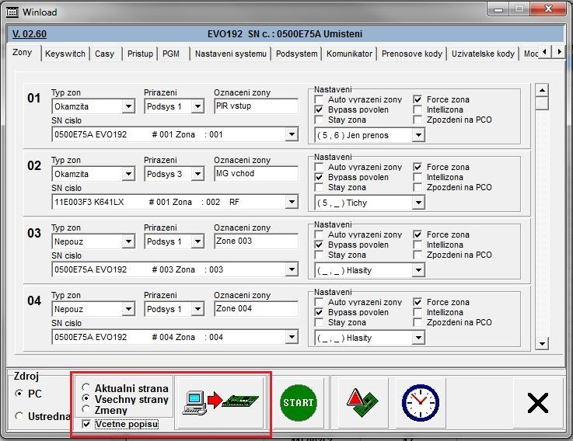
Task: Click the PC to panel transfer icon
Action: point(222,402)
